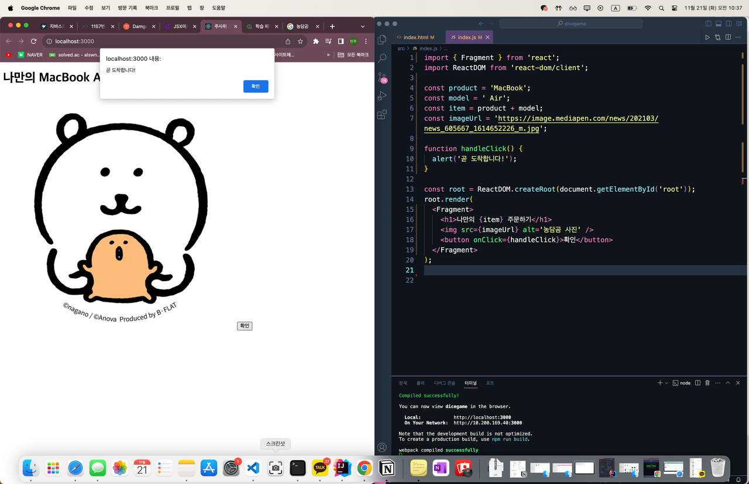Show hidden bookmarks with » chevron
The image size is (749, 484).
[328, 54]
